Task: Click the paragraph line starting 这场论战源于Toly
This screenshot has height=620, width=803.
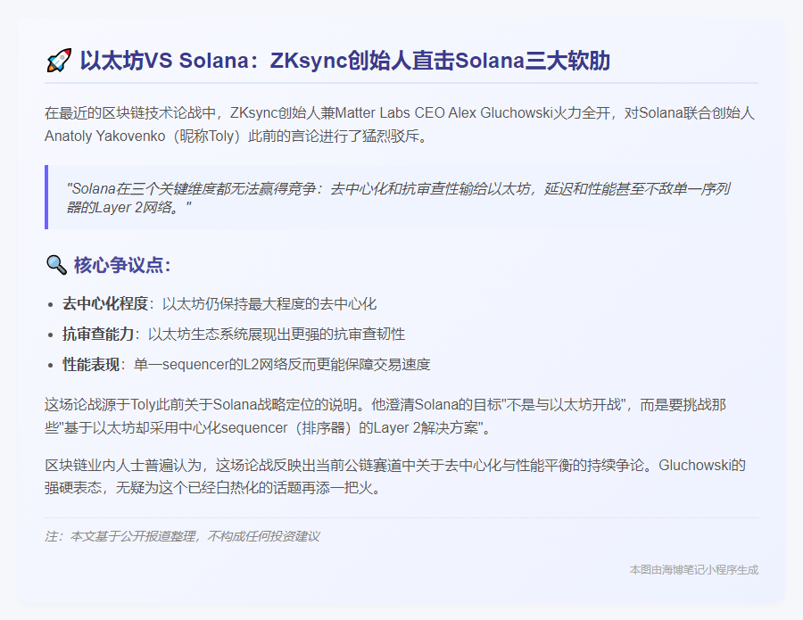Action: [x=385, y=404]
